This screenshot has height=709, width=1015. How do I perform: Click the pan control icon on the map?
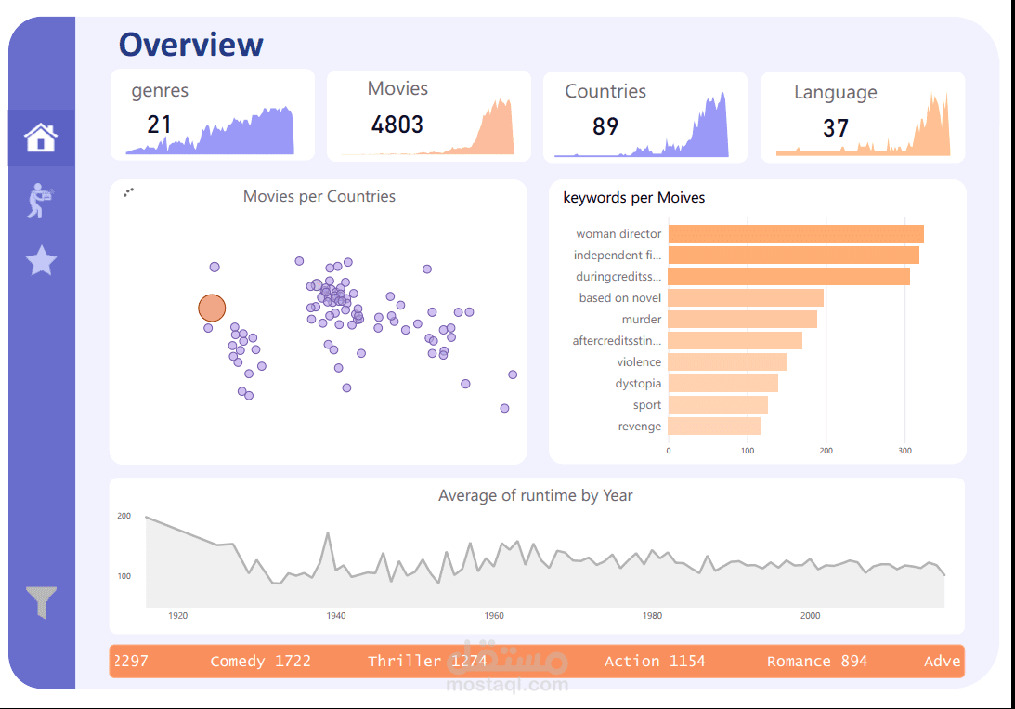(128, 191)
